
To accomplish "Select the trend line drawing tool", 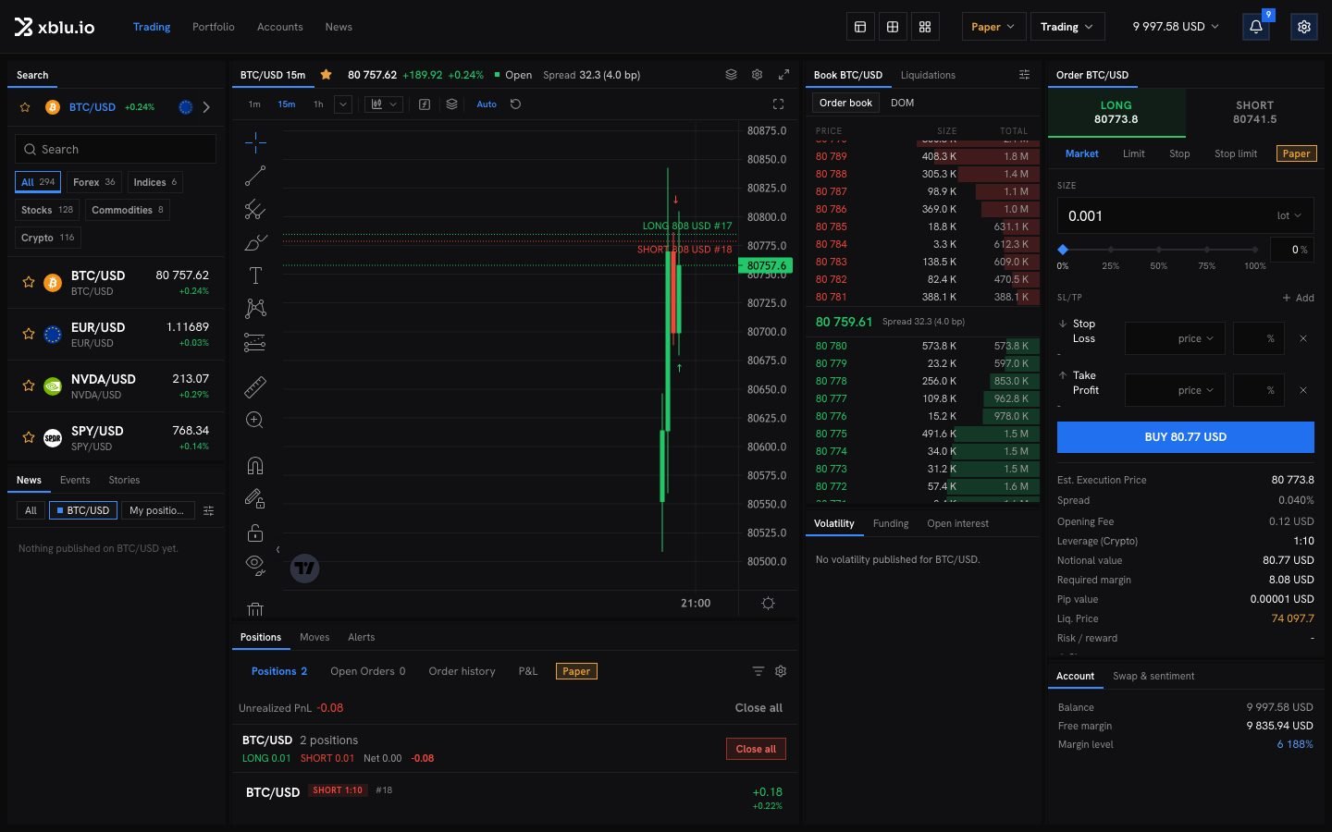I will click(255, 176).
